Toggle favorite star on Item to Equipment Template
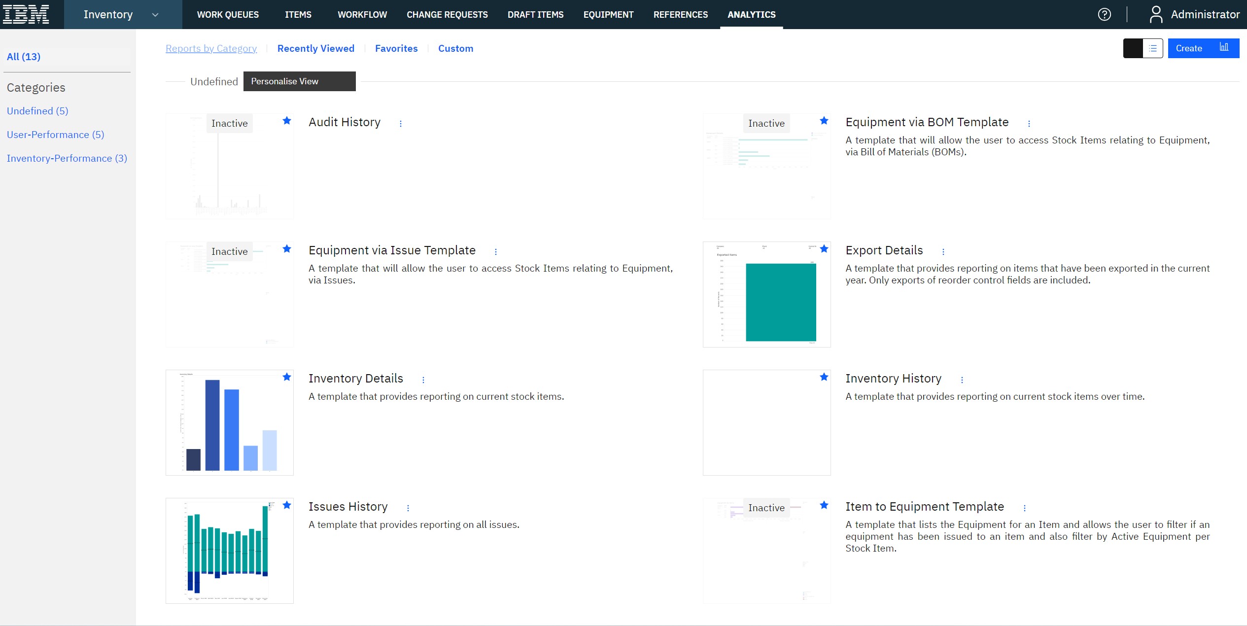 point(824,505)
